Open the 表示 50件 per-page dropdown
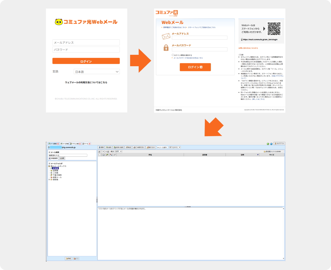Screen dimensions: 331x270 point(118,151)
